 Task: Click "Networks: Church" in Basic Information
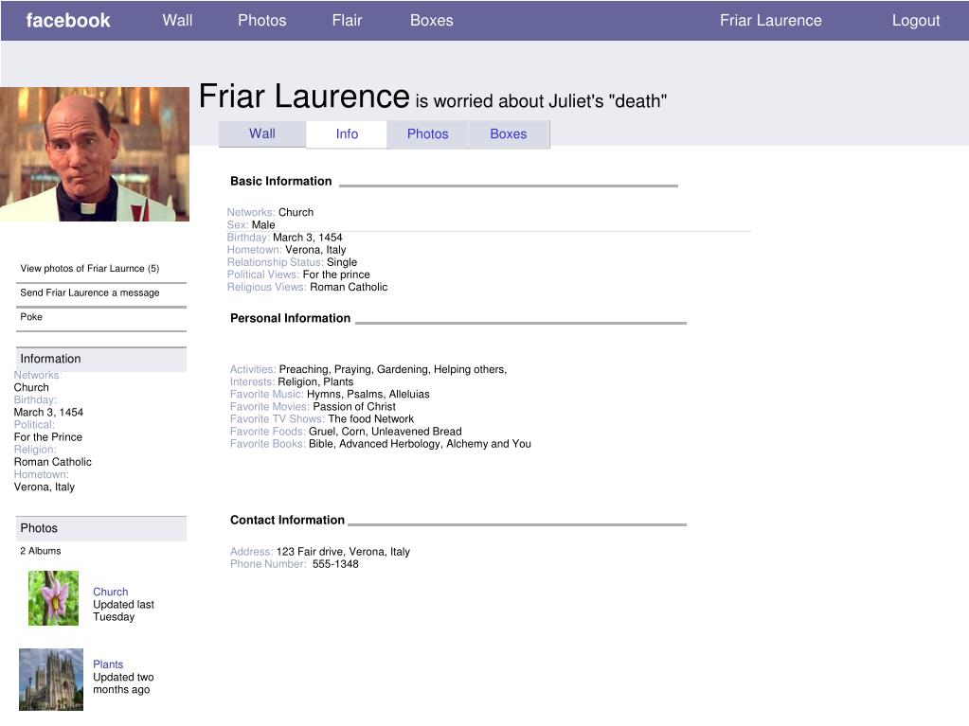point(270,212)
